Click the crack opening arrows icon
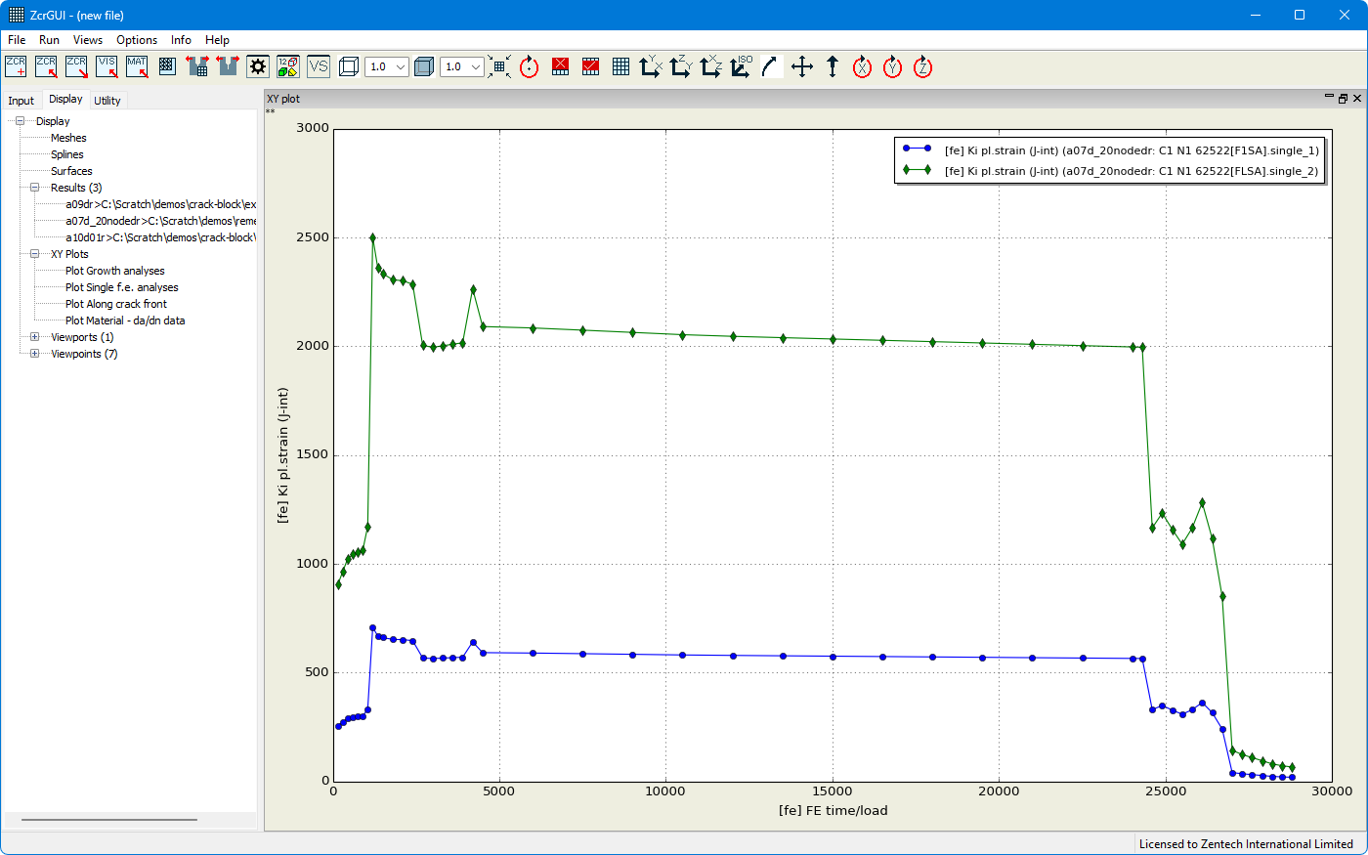The width and height of the screenshot is (1368, 855). point(228,66)
